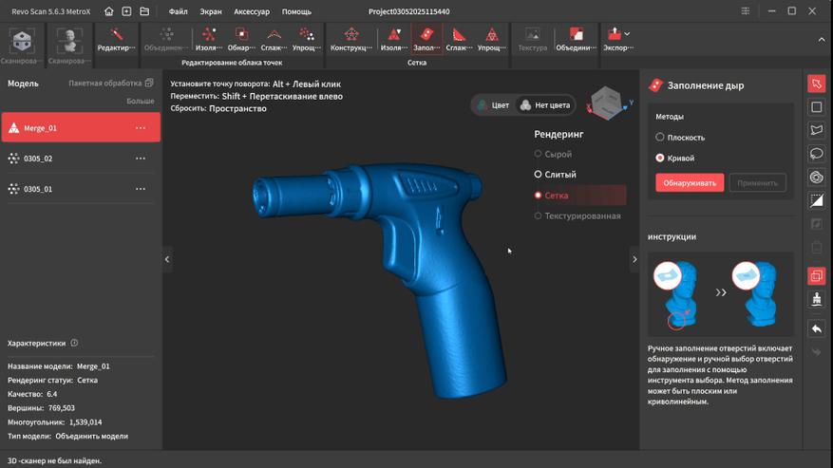Click the point cloud Изоля isolation tool
This screenshot has height=468, width=833.
[x=209, y=40]
